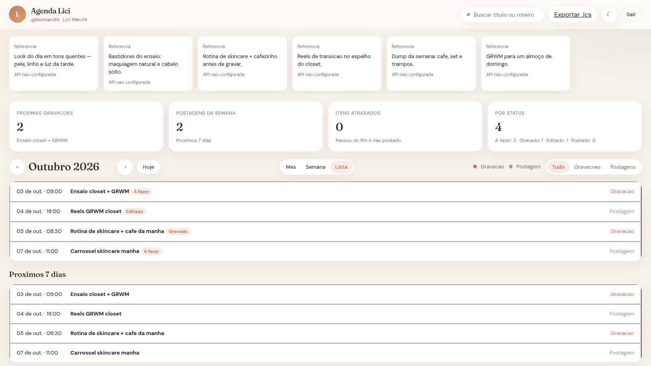Focus the search title or script field
Screen dimensions: 651x366
point(502,15)
